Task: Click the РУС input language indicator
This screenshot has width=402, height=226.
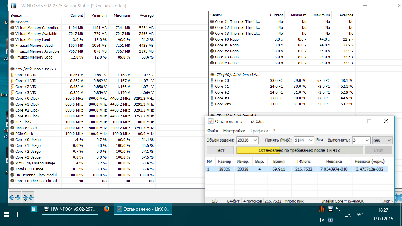Action: [x=359, y=215]
